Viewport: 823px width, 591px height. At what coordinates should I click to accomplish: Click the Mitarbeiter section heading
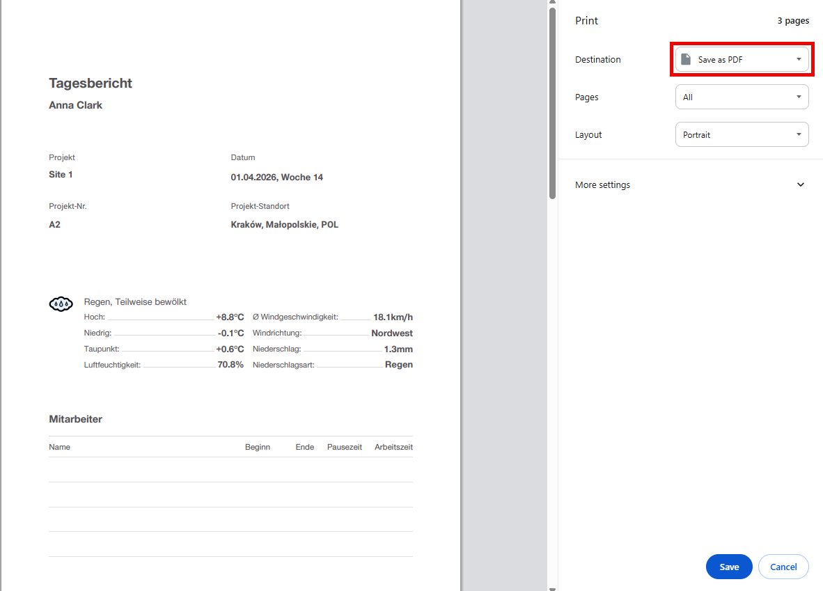click(75, 419)
